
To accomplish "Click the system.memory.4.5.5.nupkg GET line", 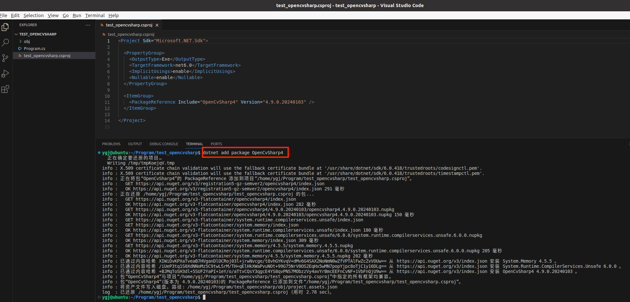I will click(227, 246).
